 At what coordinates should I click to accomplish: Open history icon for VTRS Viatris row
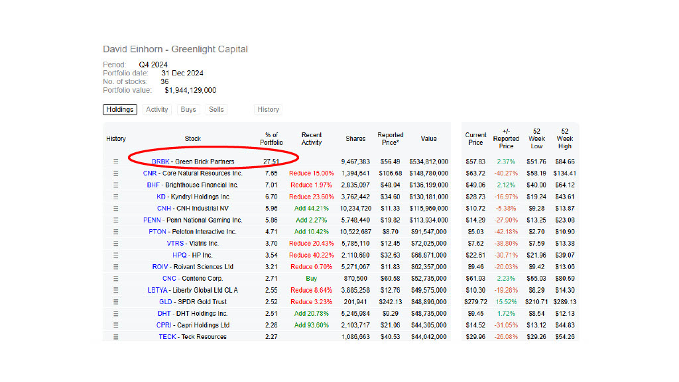pyautogui.click(x=115, y=243)
